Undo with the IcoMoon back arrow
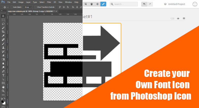The height and width of the screenshot is (108, 199). click(x=144, y=4)
